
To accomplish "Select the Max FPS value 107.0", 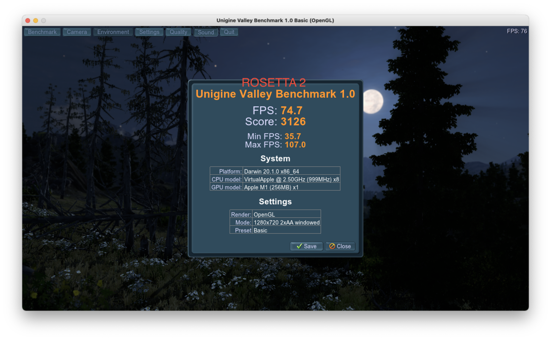I will click(295, 145).
